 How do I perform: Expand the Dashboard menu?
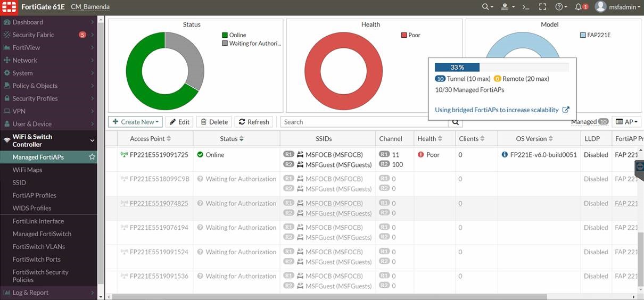[x=92, y=22]
